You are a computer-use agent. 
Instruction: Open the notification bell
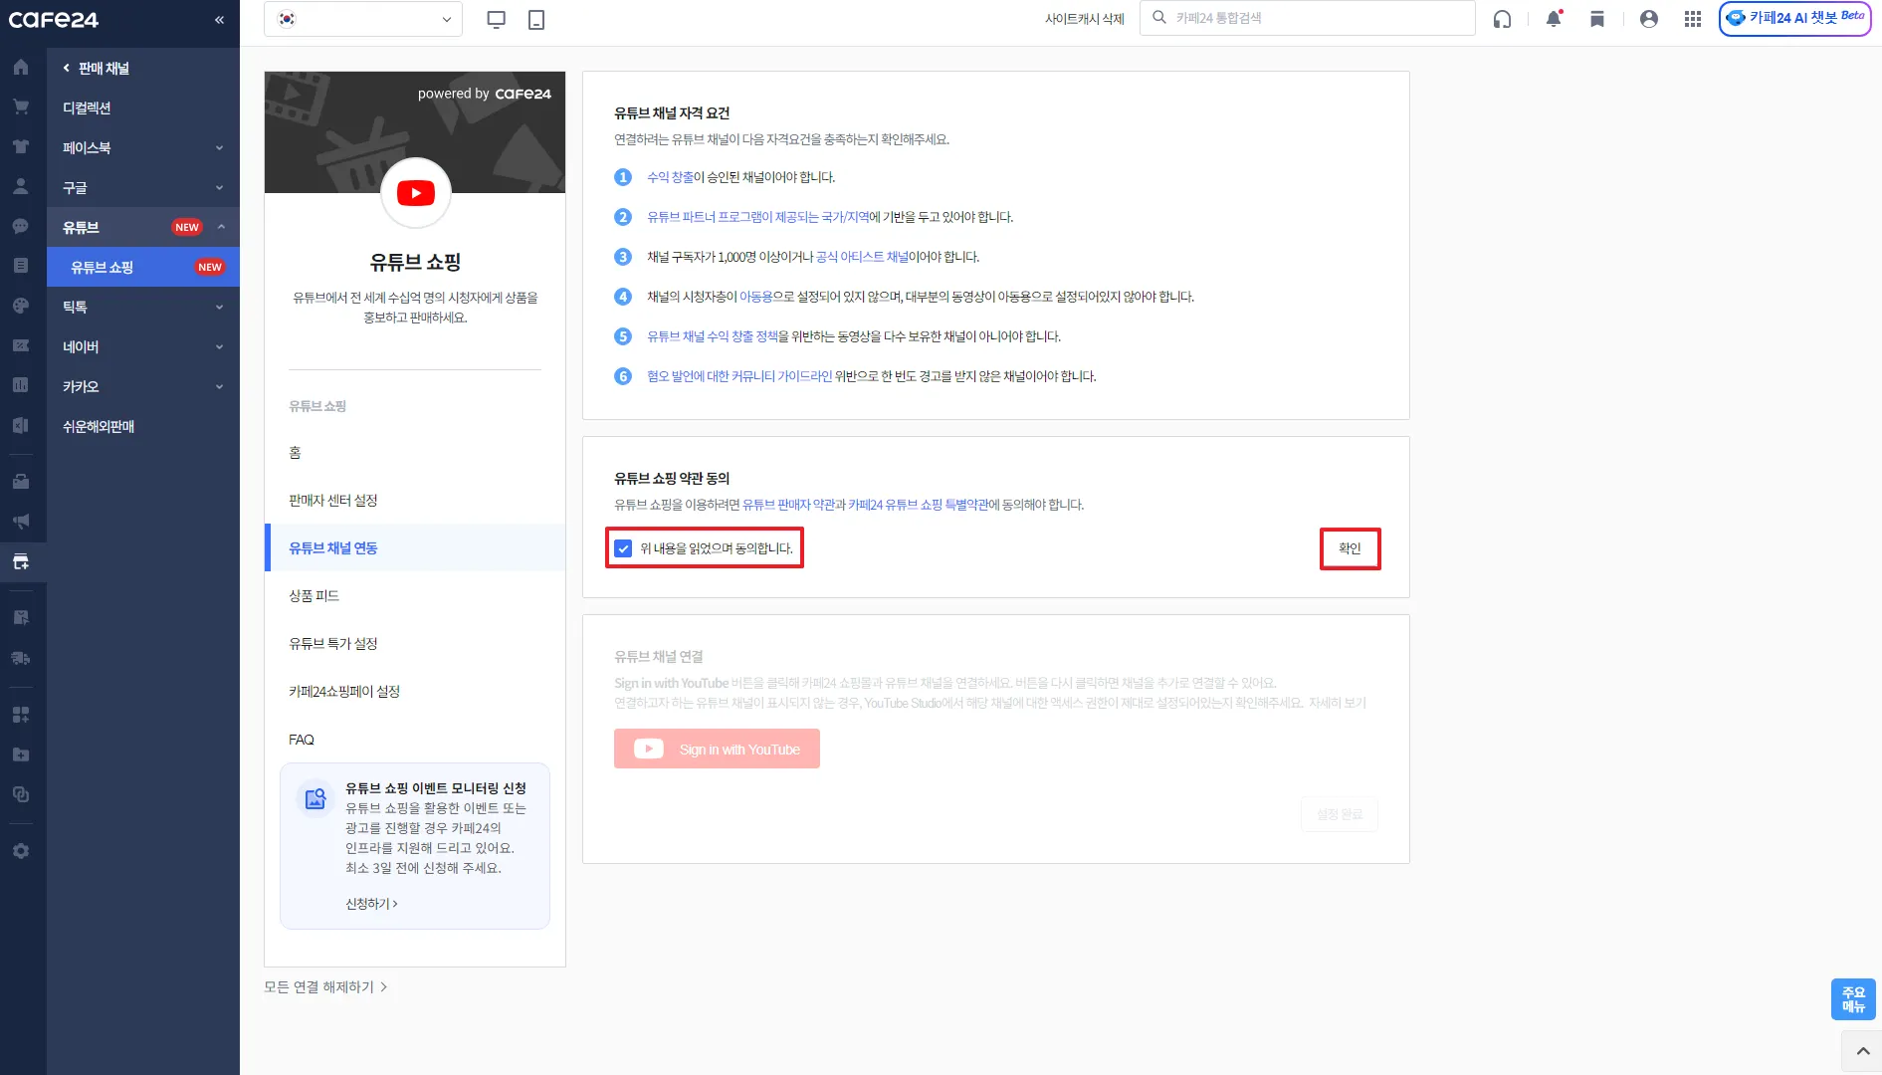1554,19
